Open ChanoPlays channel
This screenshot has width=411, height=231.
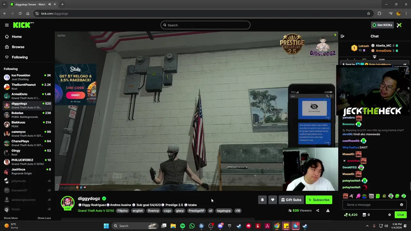pos(27,143)
